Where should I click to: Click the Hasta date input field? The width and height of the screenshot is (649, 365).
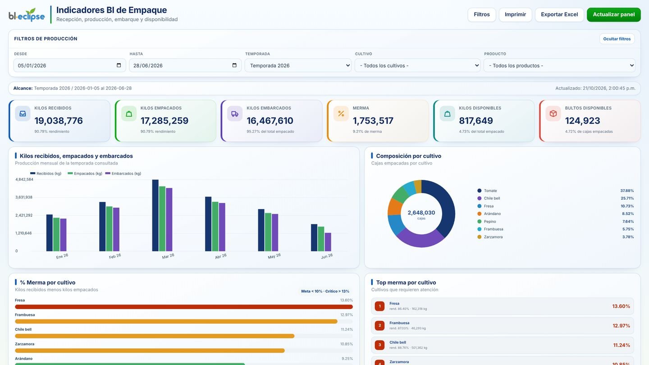point(185,65)
